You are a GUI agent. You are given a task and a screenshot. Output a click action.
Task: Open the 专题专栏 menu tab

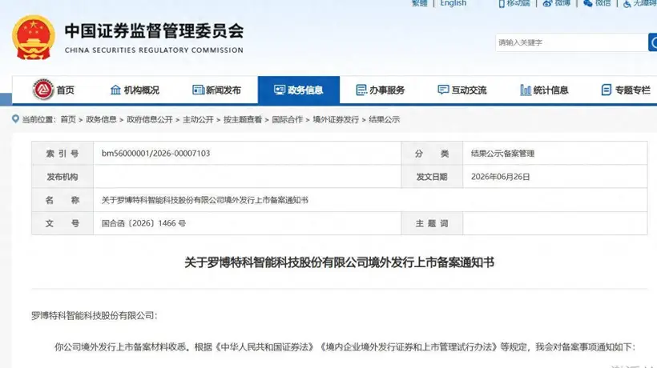626,90
